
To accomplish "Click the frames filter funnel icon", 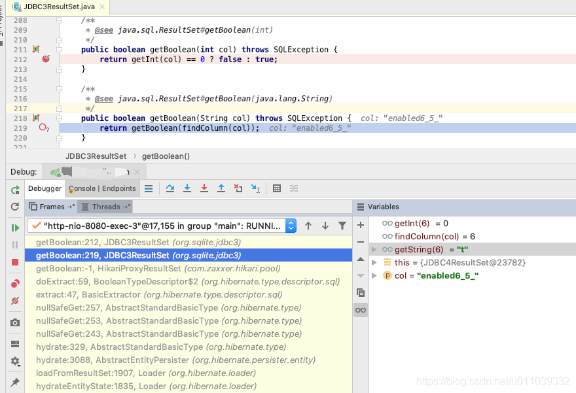I will coord(342,226).
